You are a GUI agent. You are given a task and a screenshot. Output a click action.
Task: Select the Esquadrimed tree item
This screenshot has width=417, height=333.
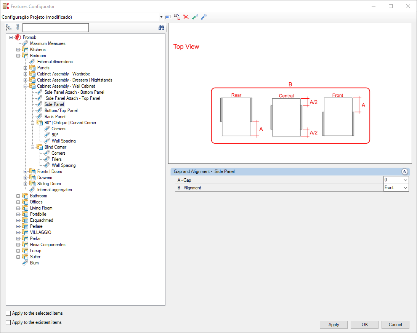42,220
